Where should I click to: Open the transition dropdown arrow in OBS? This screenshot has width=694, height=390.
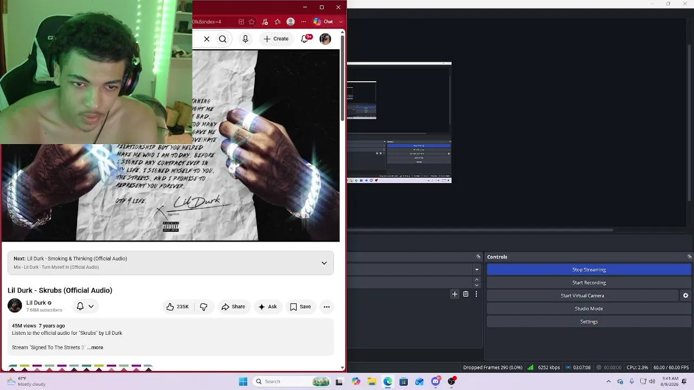click(477, 269)
